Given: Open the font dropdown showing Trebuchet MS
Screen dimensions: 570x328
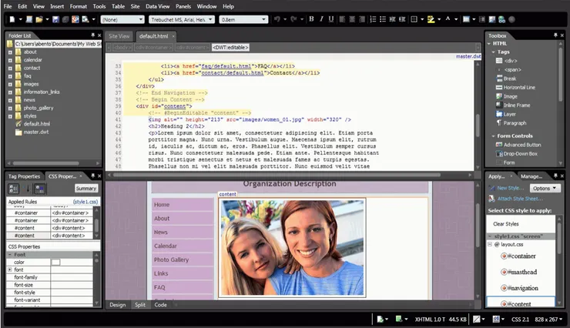Looking at the screenshot, I should pos(181,19).
